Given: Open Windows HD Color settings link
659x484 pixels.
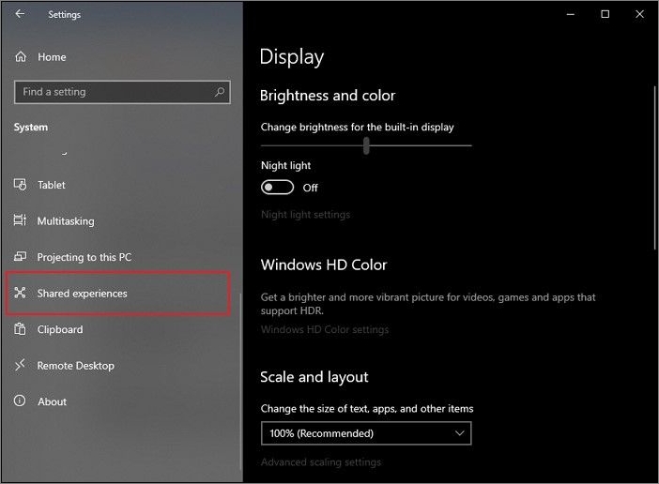Looking at the screenshot, I should [x=324, y=329].
